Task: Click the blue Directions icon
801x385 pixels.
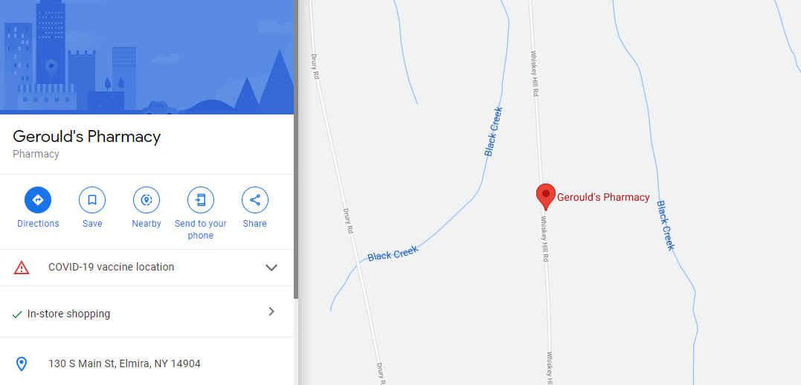Action: pos(38,200)
